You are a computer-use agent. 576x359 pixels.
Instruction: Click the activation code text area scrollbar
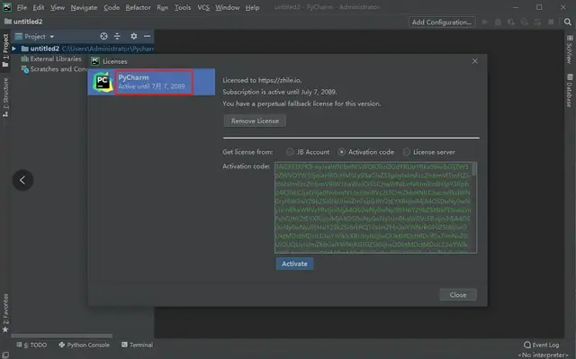(474, 169)
